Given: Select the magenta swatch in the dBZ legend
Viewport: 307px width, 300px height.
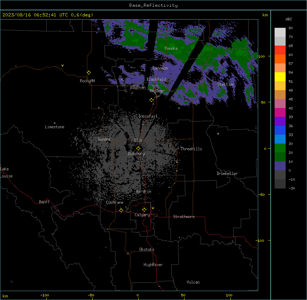Looking at the screenshot, I should pyautogui.click(x=280, y=112).
